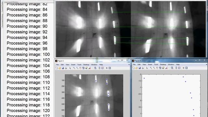Save Figure 1 using the floppy disk icon
Screen dimensions: 208x117
point(63,68)
